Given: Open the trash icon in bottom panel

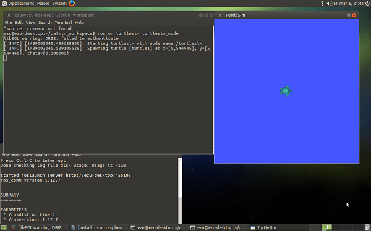Looking at the screenshot, I should 367,227.
